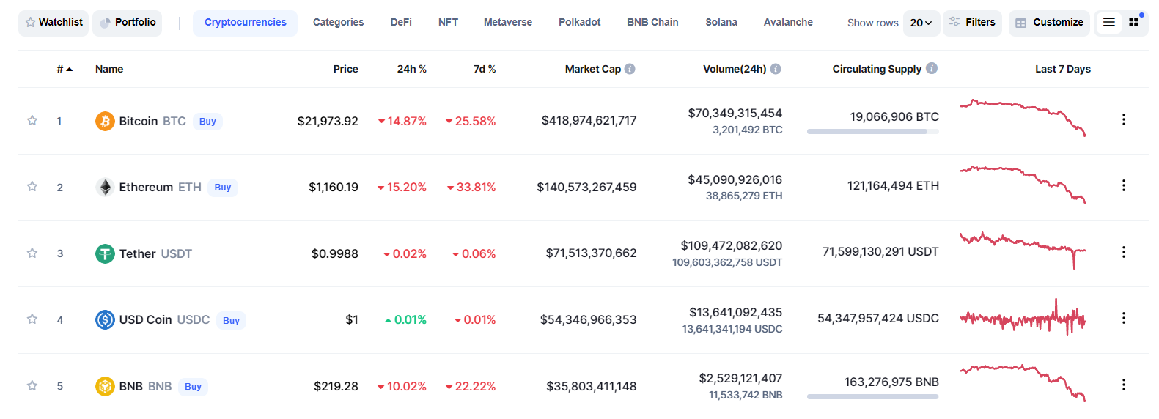Image resolution: width=1159 pixels, height=419 pixels.
Task: Click Buy next to BNB
Action: point(193,387)
